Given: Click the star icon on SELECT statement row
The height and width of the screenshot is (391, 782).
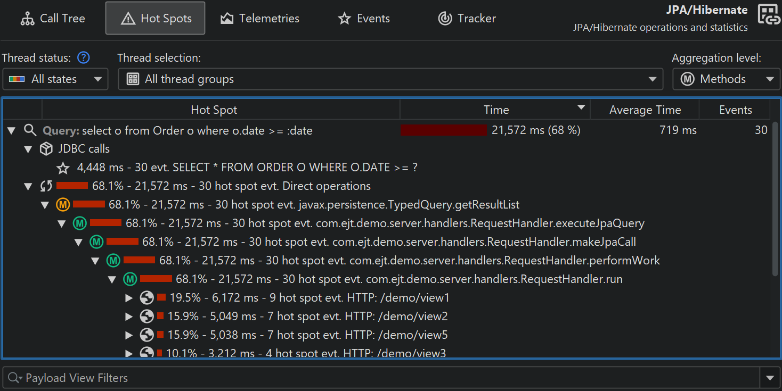Looking at the screenshot, I should (63, 168).
